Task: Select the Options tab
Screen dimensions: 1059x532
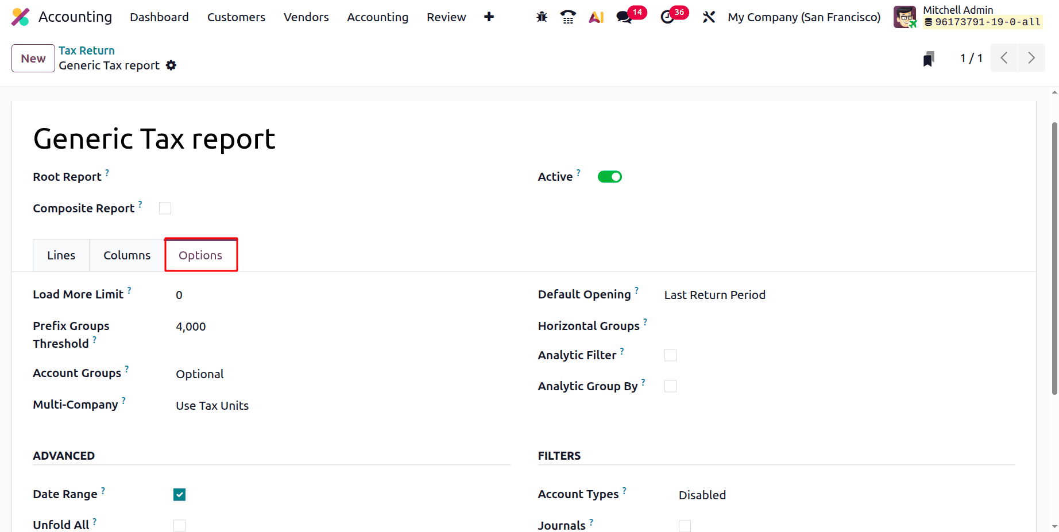Action: (200, 255)
